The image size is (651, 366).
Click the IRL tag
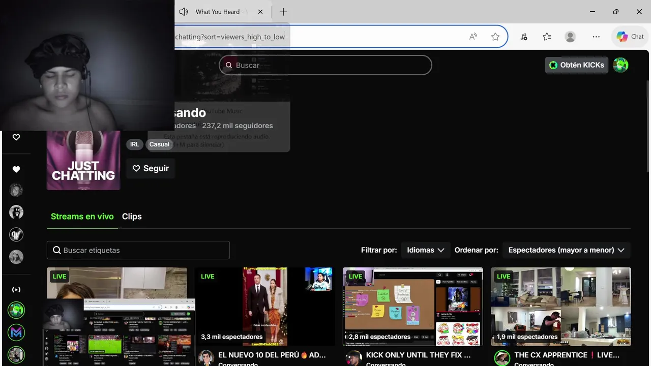134,144
